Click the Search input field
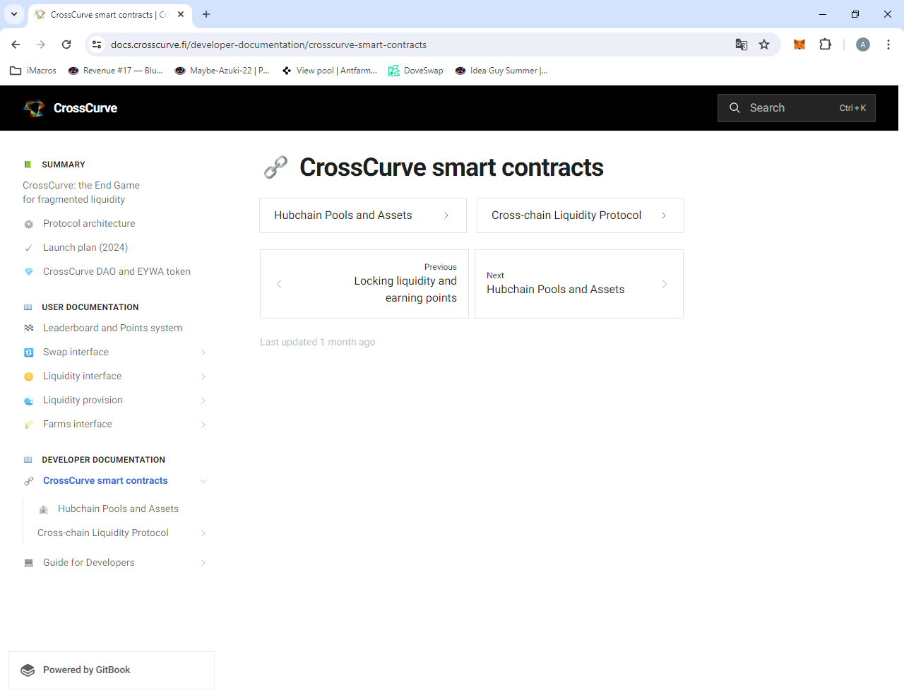Image resolution: width=904 pixels, height=695 pixels. coord(797,108)
